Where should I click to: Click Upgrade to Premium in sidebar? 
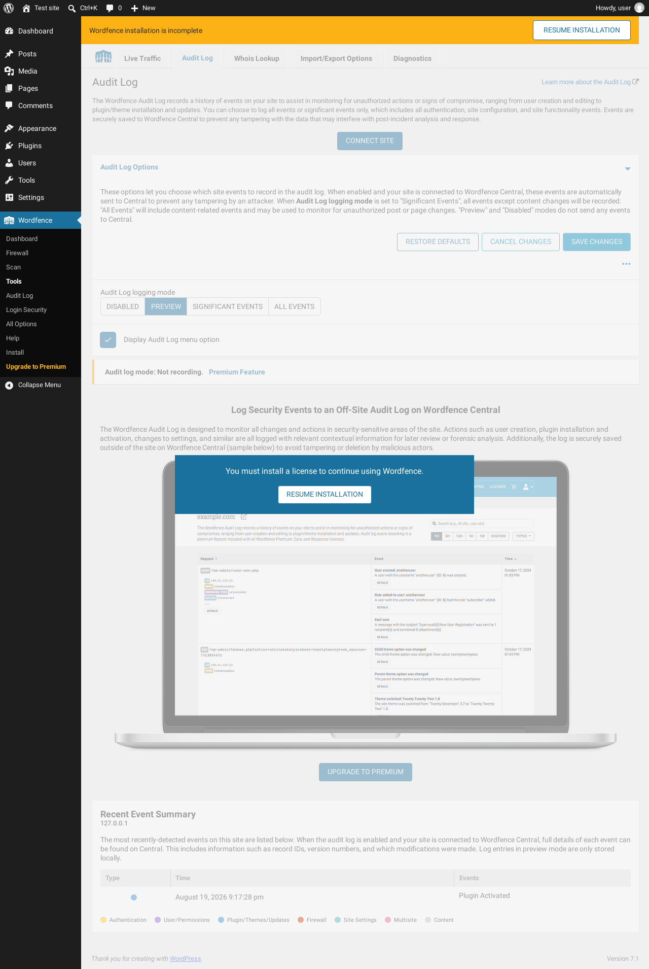pyautogui.click(x=36, y=367)
